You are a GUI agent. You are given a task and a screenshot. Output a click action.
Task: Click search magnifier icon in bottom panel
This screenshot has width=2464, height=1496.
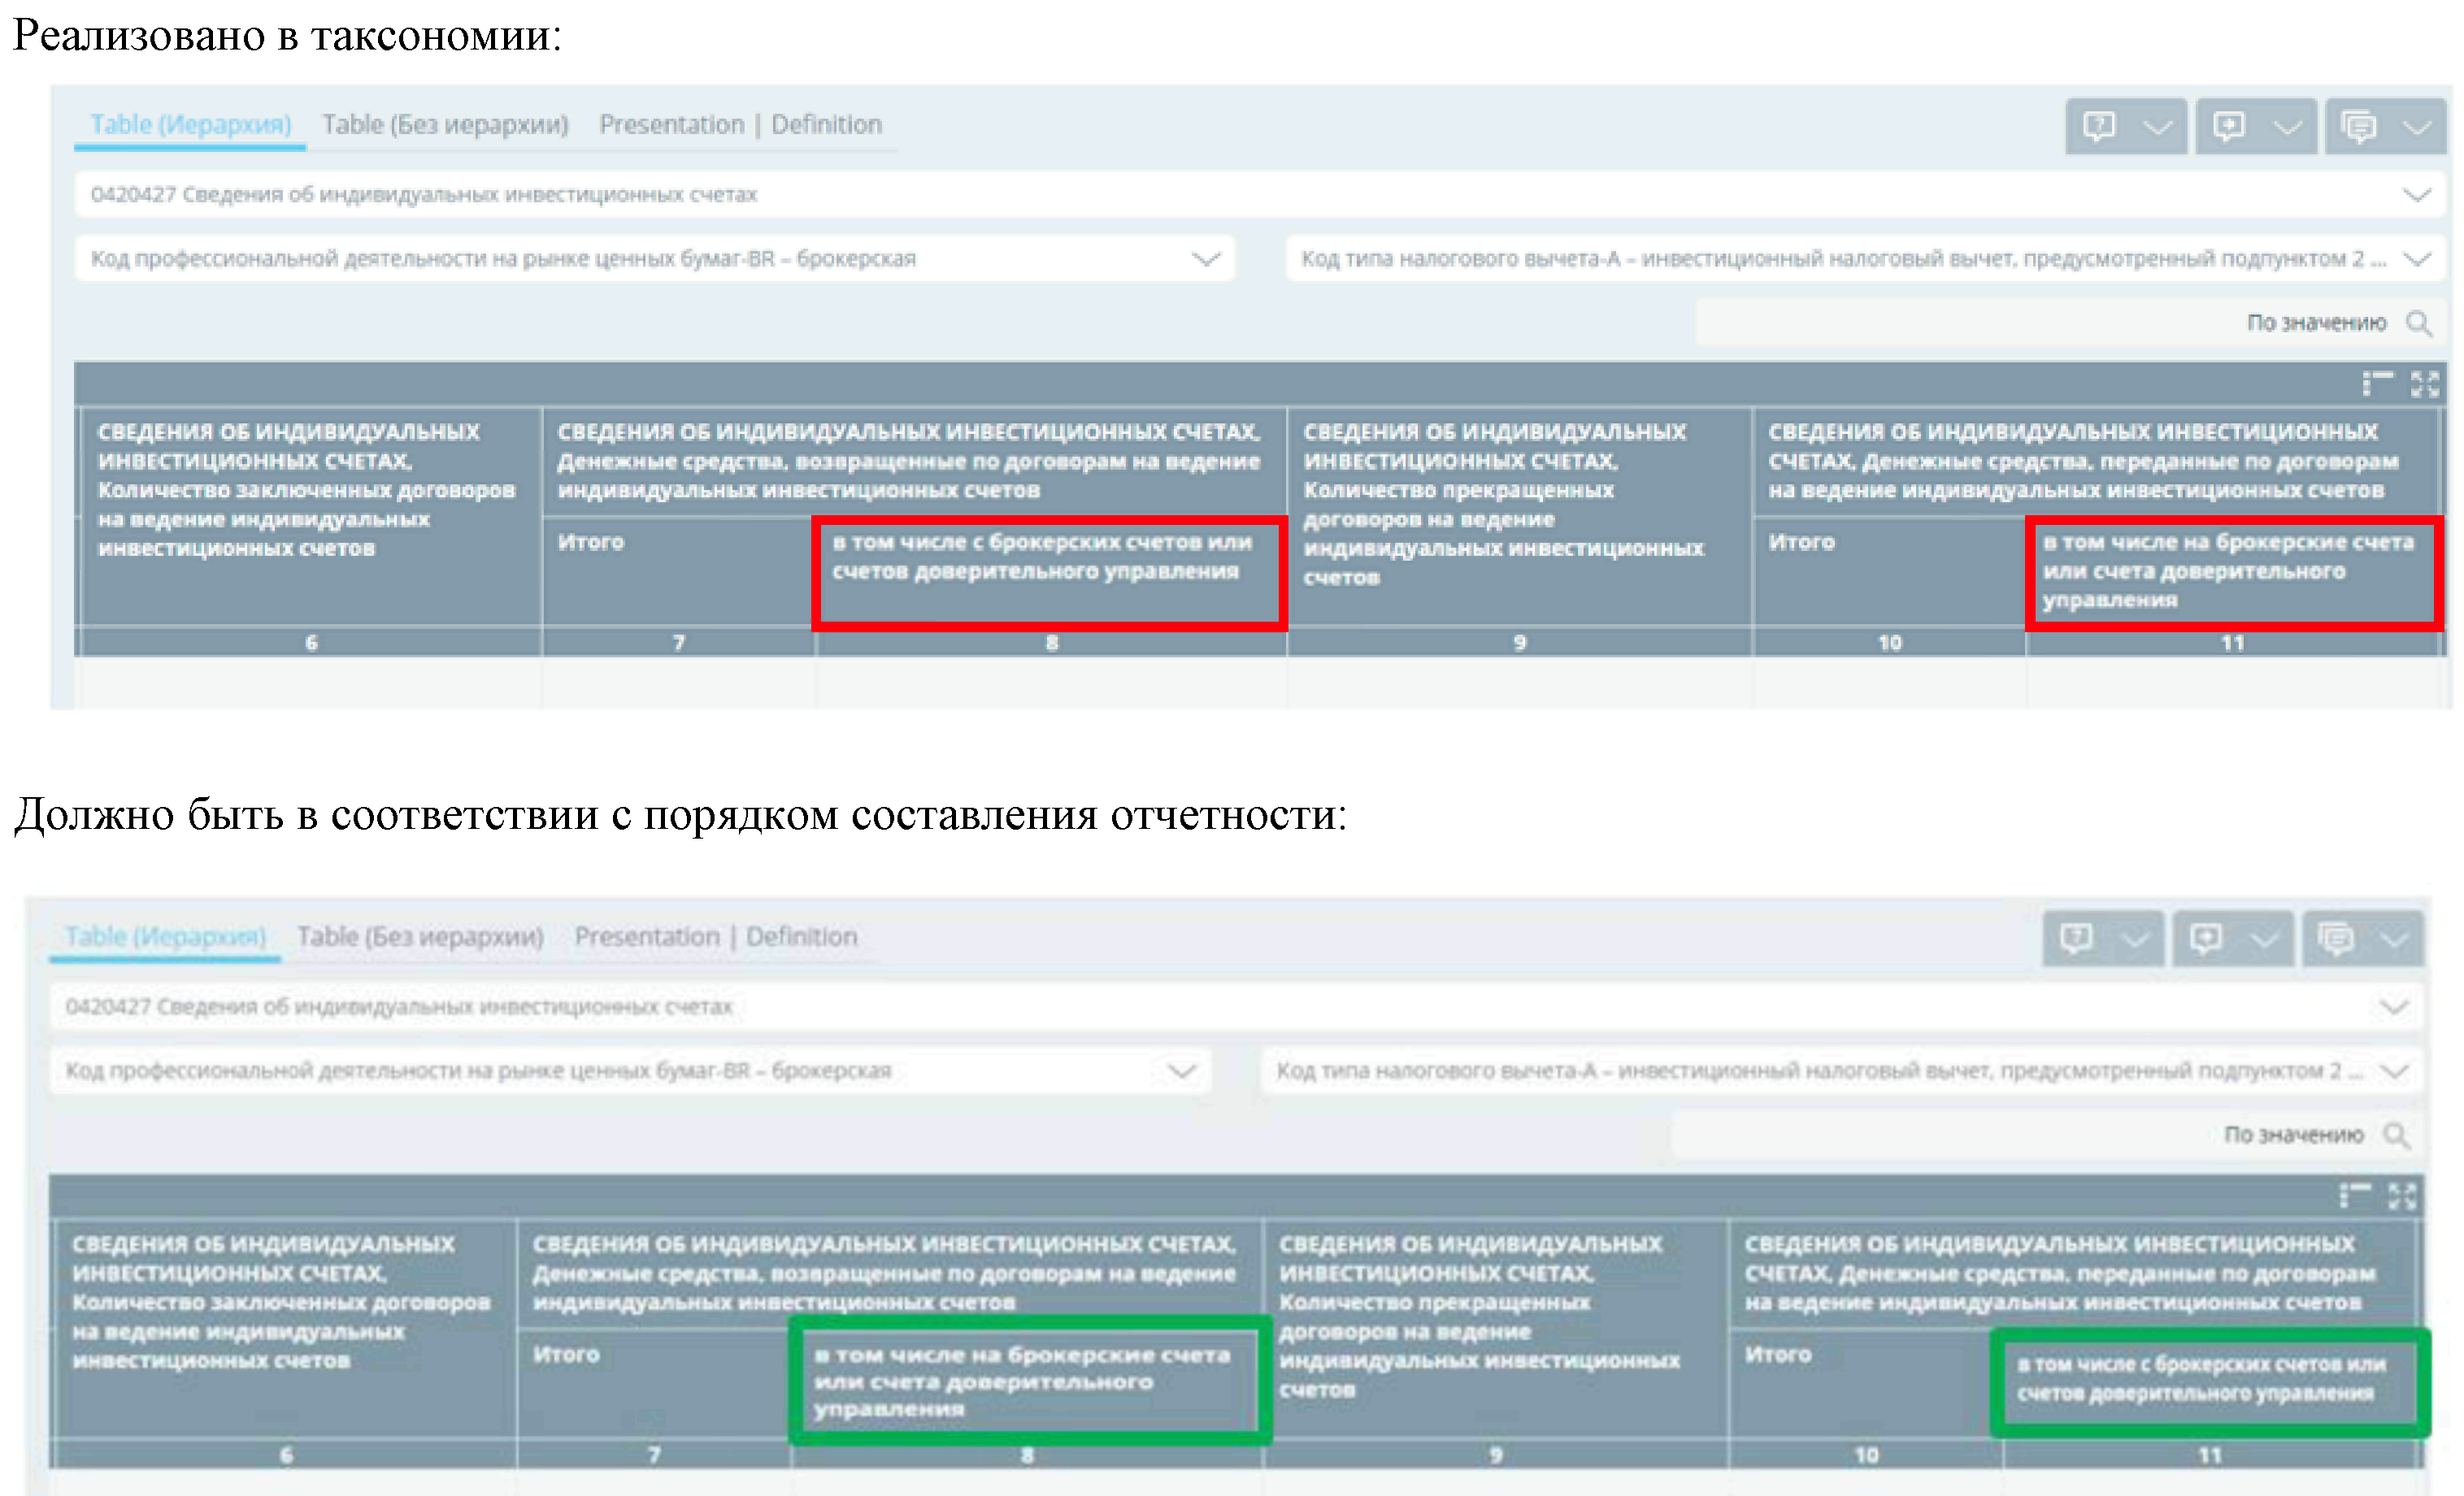pyautogui.click(x=2395, y=1134)
